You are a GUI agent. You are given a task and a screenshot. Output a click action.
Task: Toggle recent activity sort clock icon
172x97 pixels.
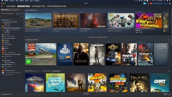[x=19, y=14]
